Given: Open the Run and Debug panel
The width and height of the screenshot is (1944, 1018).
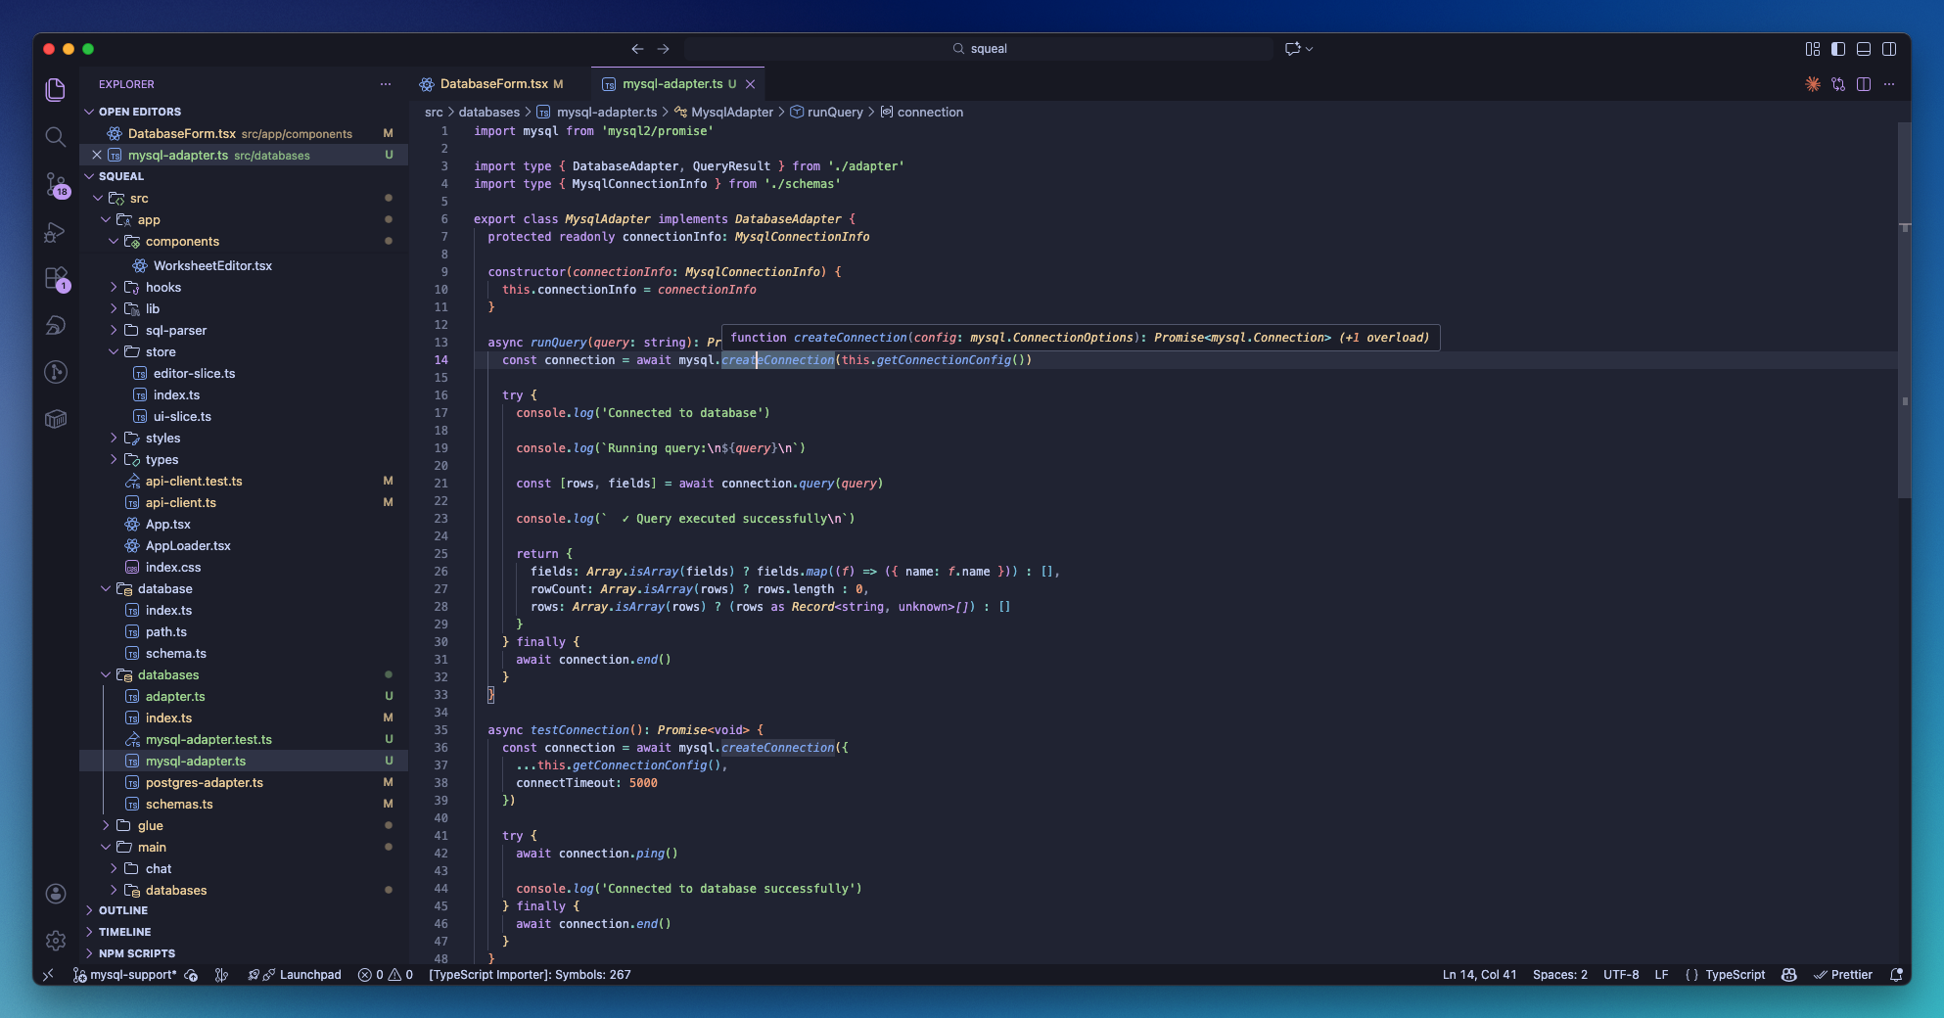Looking at the screenshot, I should 56,232.
